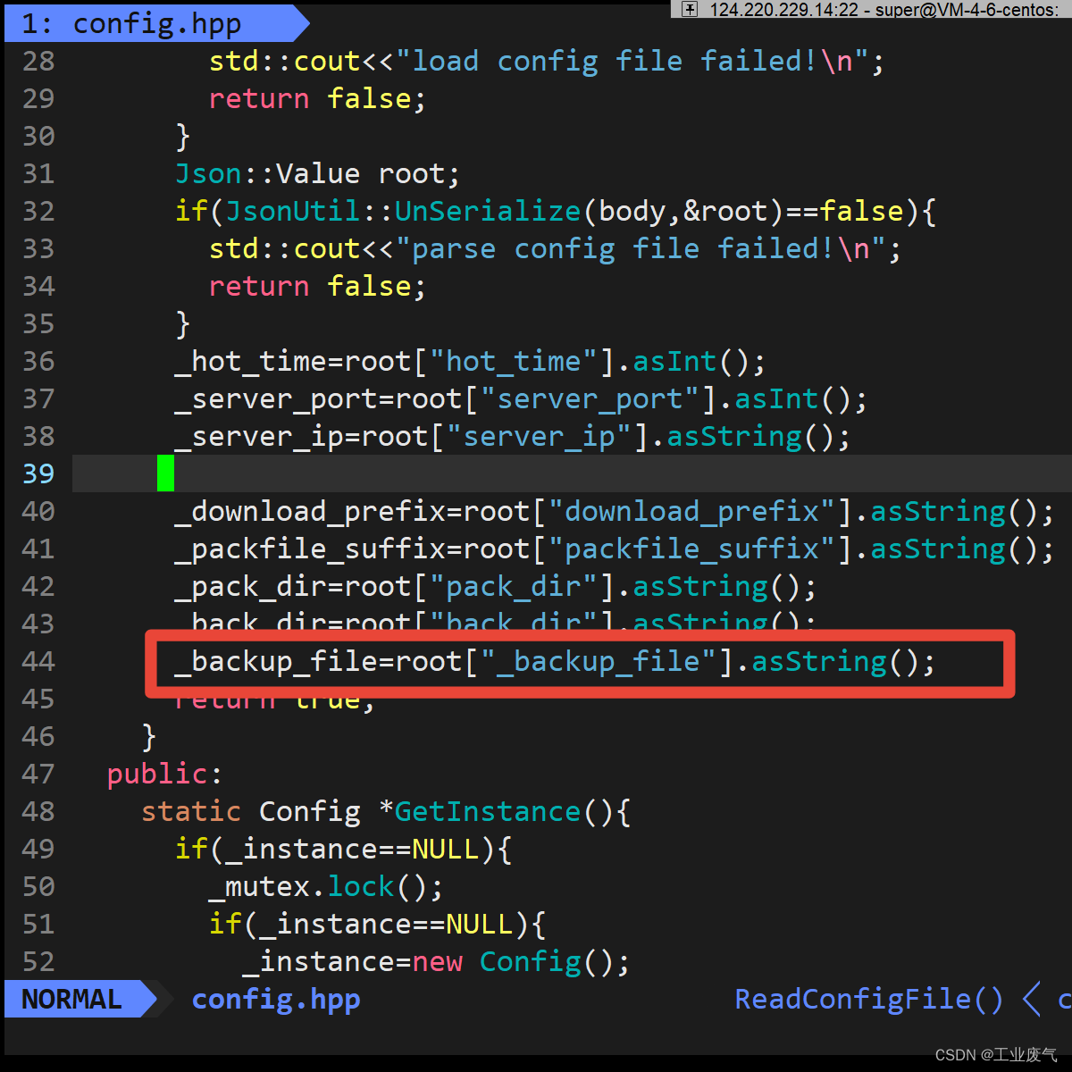The height and width of the screenshot is (1072, 1072).
Task: Click the "download_prefix" string on line 40
Action: 692,511
